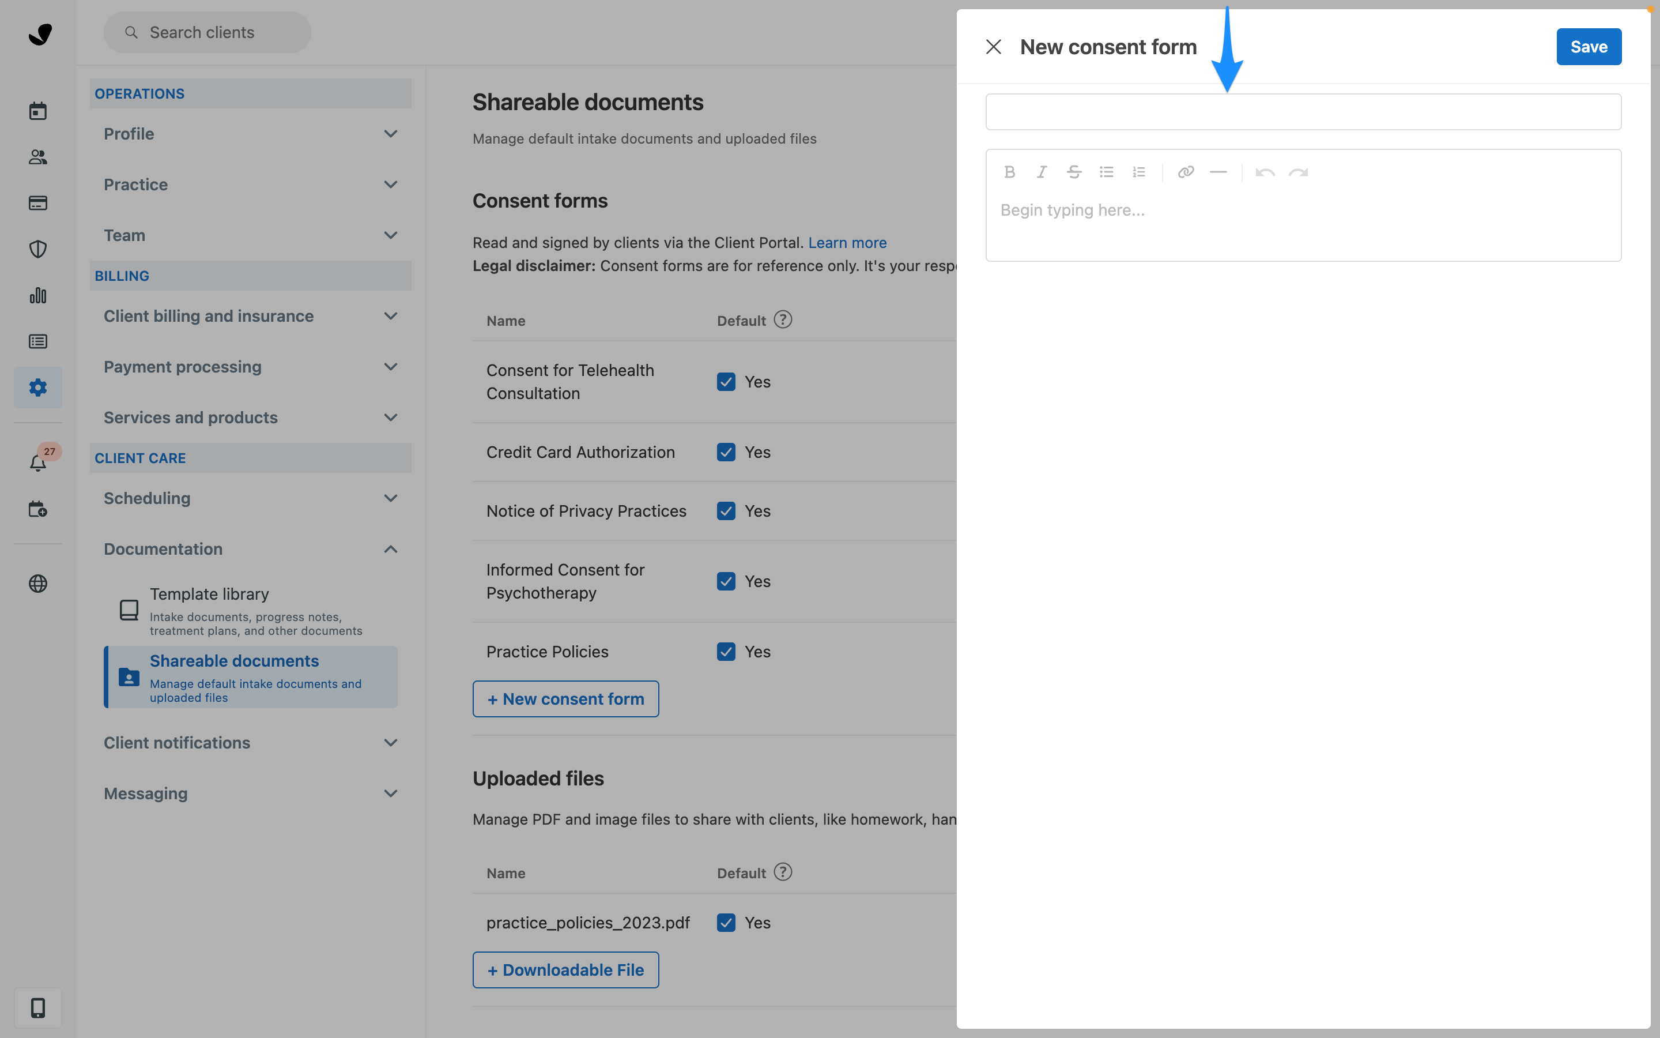The image size is (1660, 1038).
Task: Click Practice Policies form name
Action: coord(548,652)
